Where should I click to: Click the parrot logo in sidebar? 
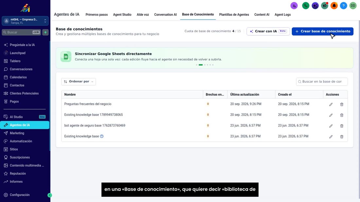[x=25, y=8]
